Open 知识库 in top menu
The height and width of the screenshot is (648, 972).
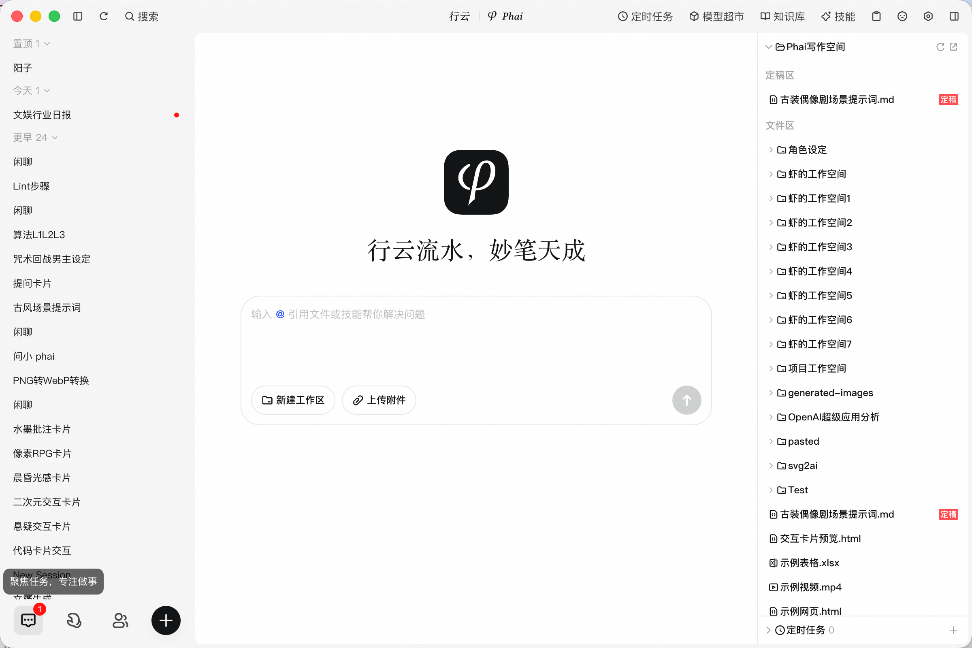click(782, 17)
